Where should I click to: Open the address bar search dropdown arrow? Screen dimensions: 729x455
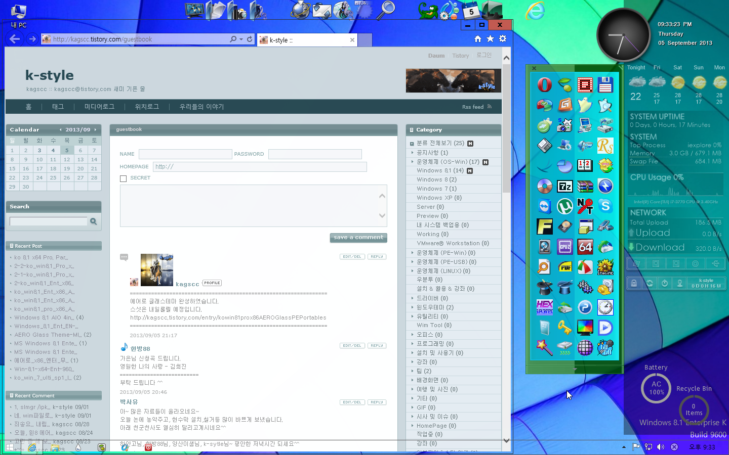point(241,39)
